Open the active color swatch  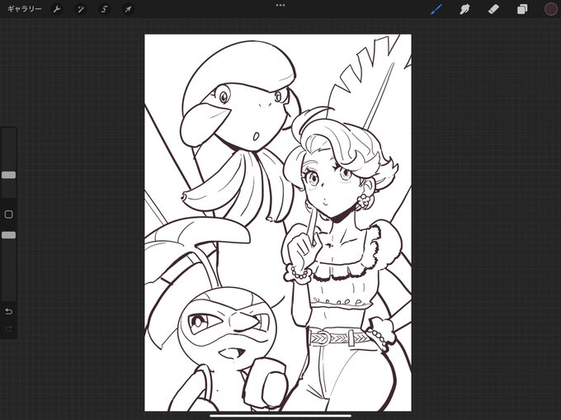[550, 9]
